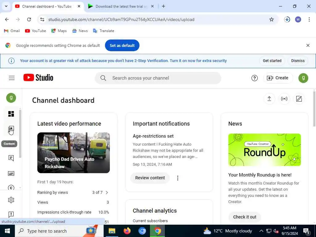The width and height of the screenshot is (316, 237).
Task: Open Psycho Dad Drives Auto Rickshaw thumbnail
Action: 73,152
